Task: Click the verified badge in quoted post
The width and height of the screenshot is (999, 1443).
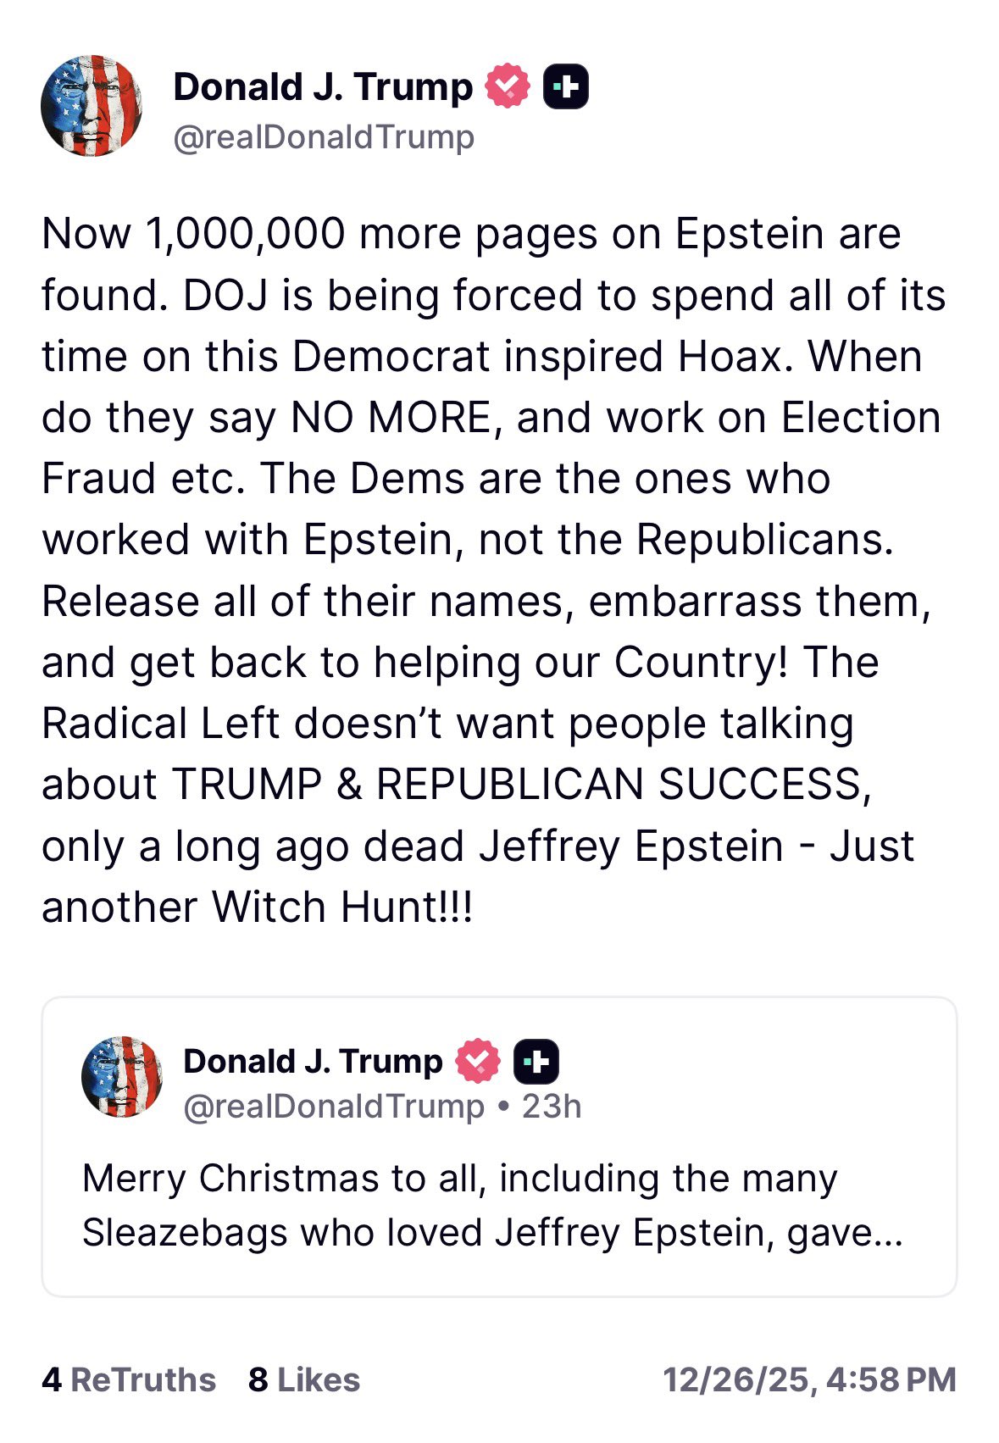Action: pos(478,1061)
